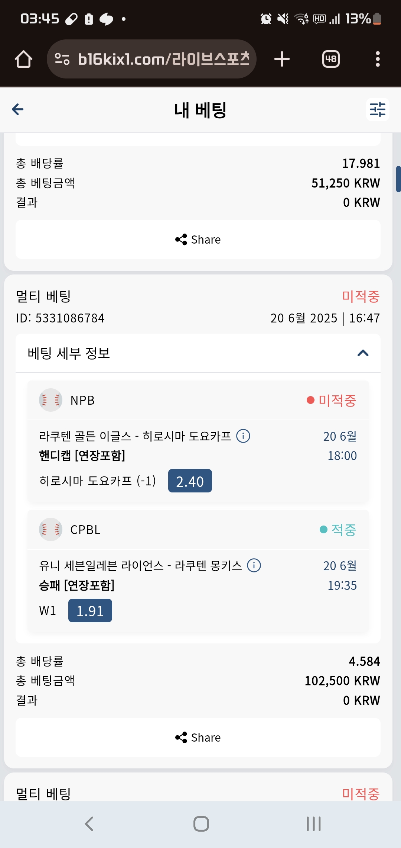Click the b16kix1.com address bar
This screenshot has height=848, width=401.
pyautogui.click(x=163, y=59)
